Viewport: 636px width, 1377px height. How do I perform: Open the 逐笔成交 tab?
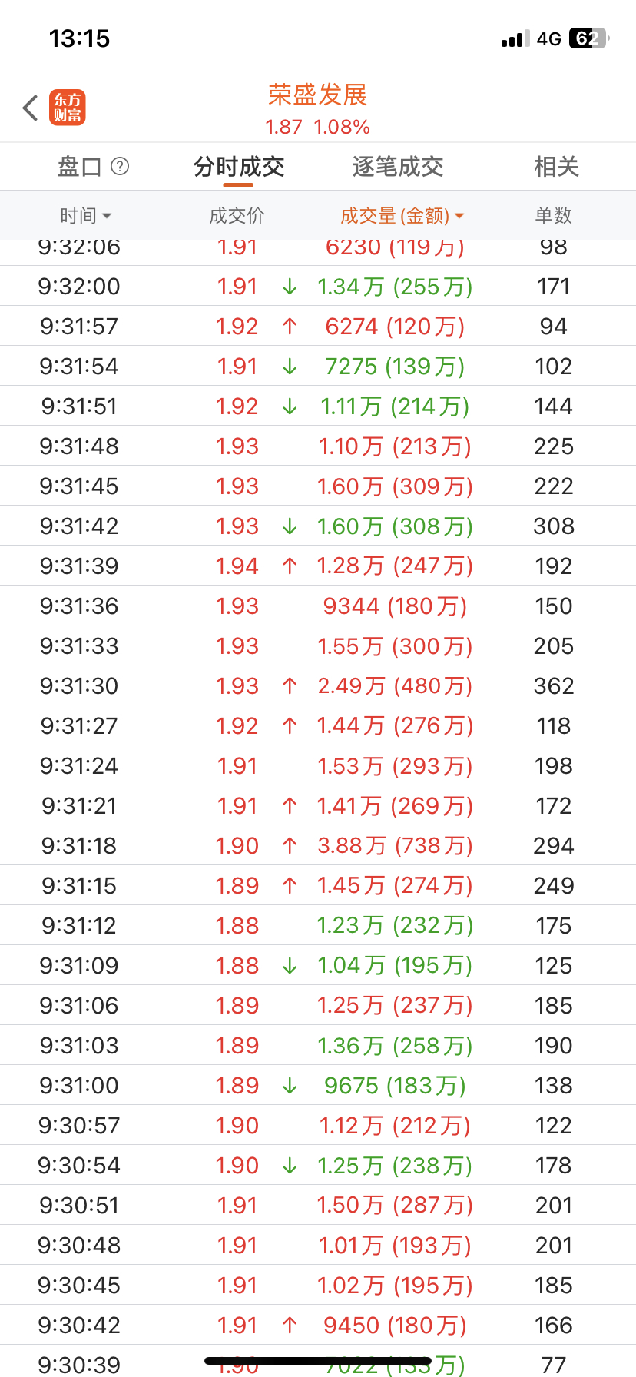(398, 167)
